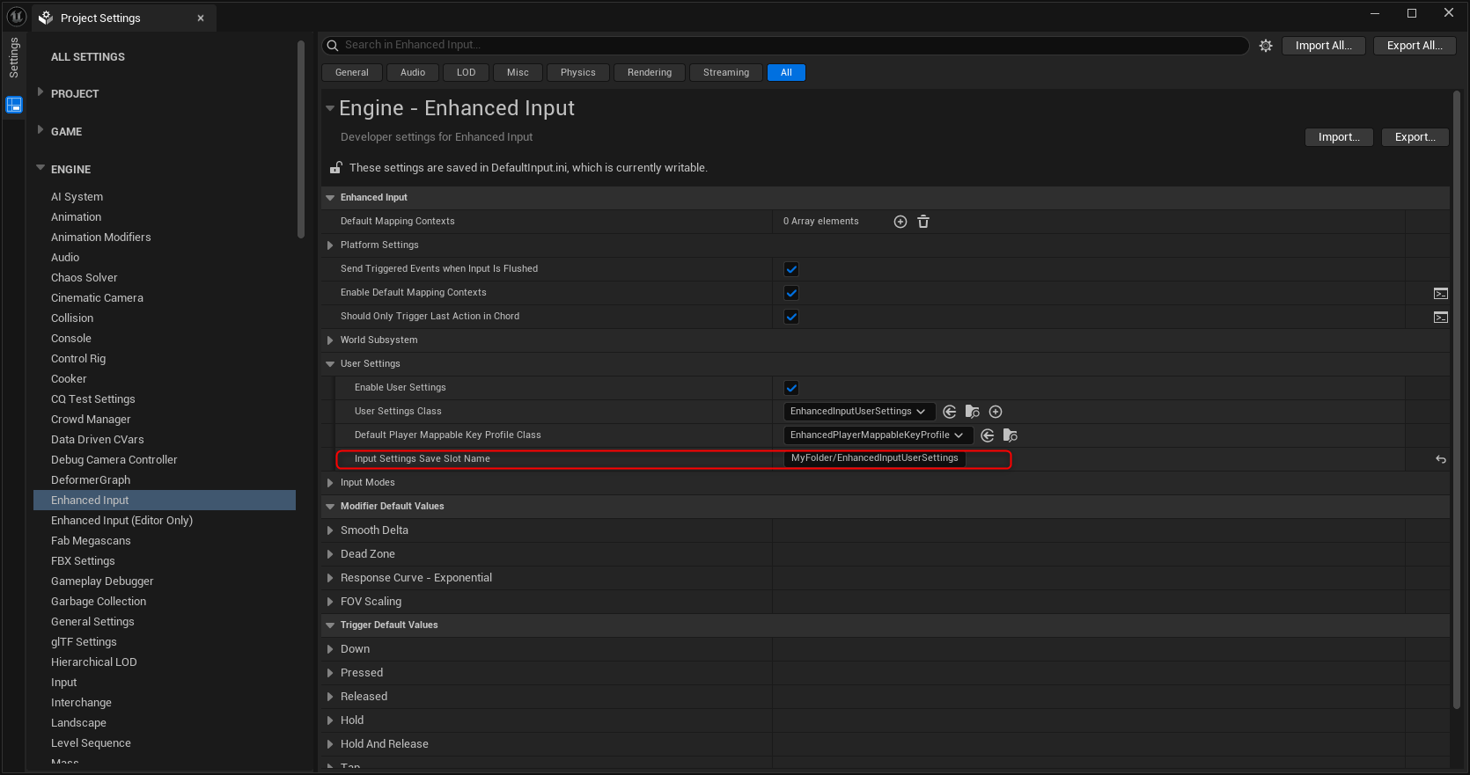Viewport: 1470px width, 775px height.
Task: Select the Rendering filter tab
Action: (650, 73)
